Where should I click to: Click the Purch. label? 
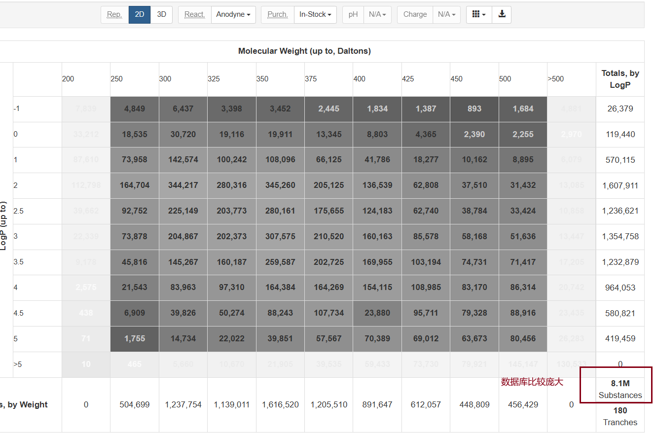pos(277,14)
